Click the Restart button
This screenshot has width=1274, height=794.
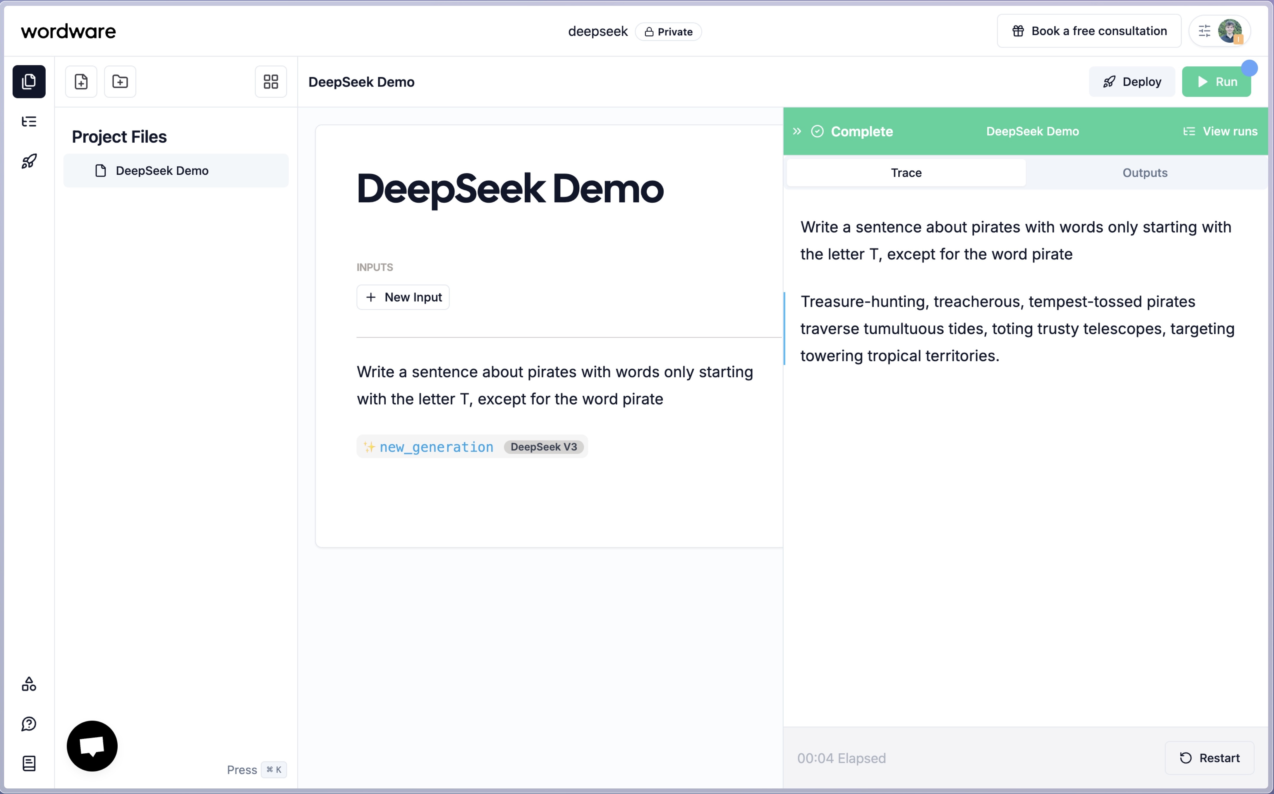[1209, 758]
